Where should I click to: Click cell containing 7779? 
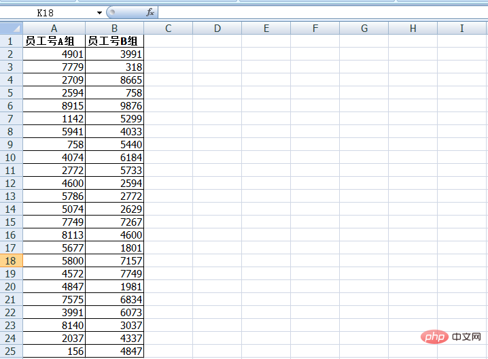coord(54,67)
